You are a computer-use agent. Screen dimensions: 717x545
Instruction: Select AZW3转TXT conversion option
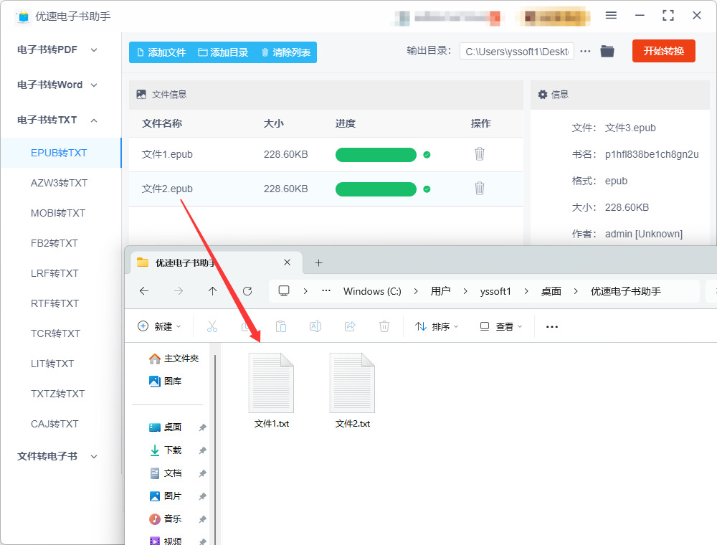(x=59, y=183)
